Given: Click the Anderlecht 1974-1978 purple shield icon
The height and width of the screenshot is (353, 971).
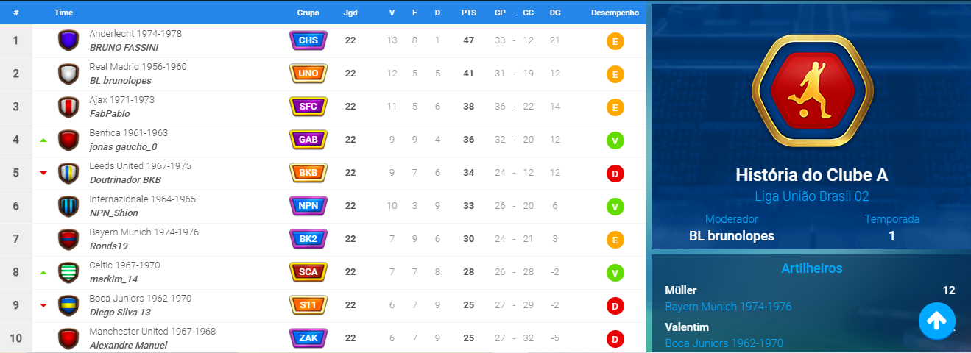Looking at the screenshot, I should click(x=68, y=40).
